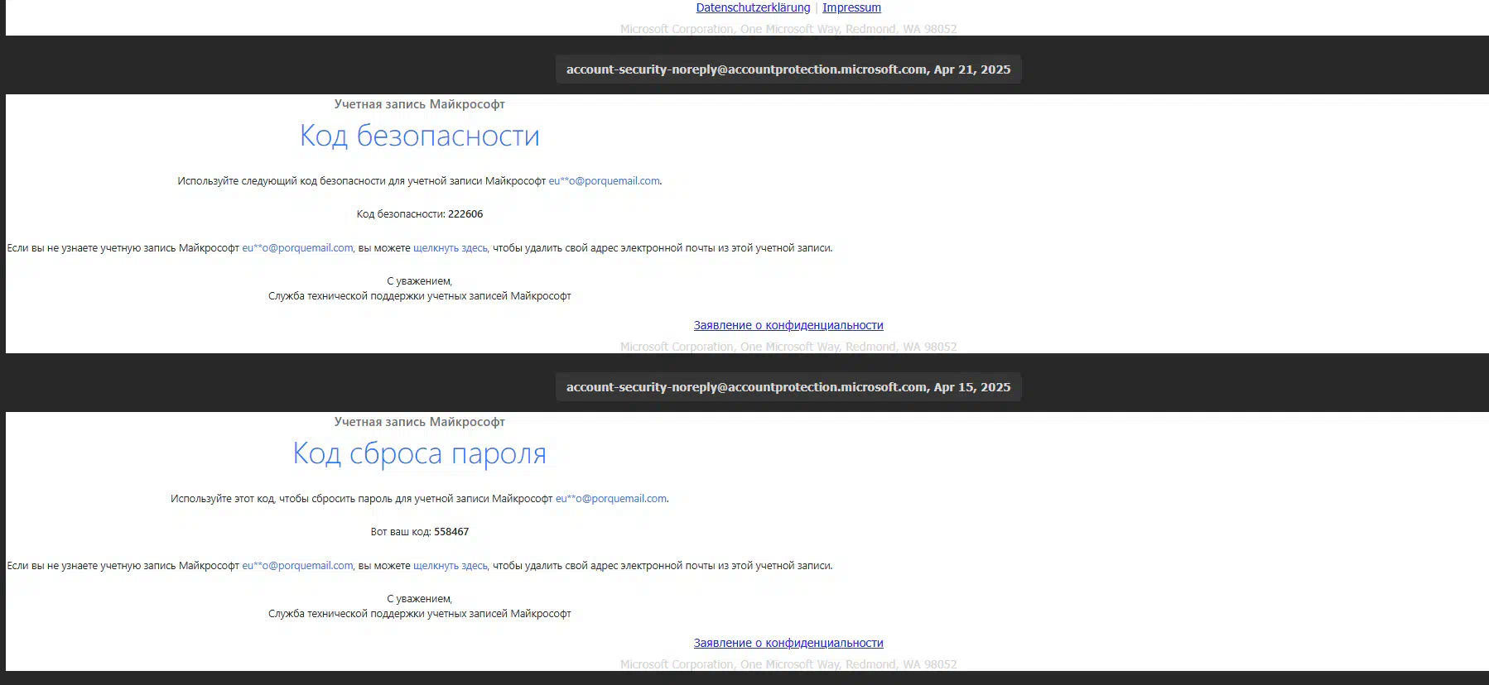The image size is (1489, 685).
Task: Click 'С уважением,' in the security code email
Action: coord(420,281)
